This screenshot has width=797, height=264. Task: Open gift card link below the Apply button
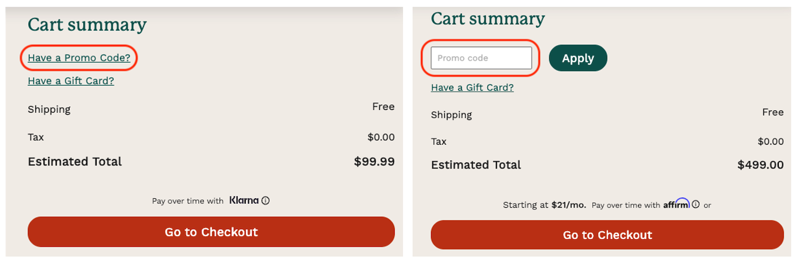pos(472,87)
